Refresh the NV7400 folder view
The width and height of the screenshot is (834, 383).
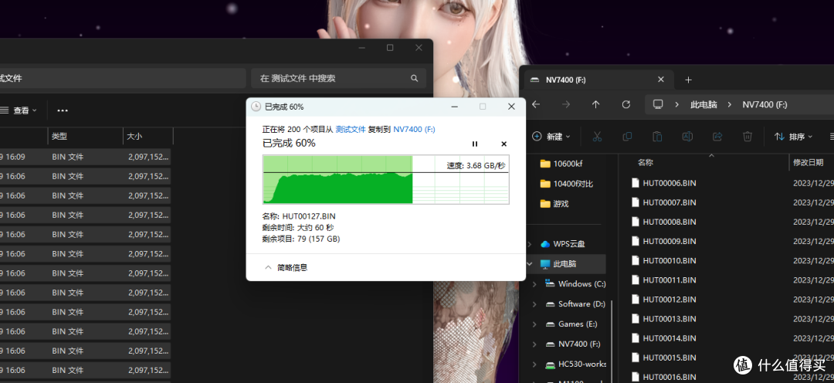pyautogui.click(x=626, y=104)
